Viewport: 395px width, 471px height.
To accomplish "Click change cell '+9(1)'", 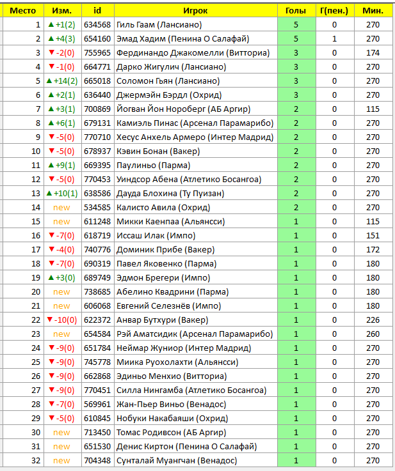I will (x=62, y=166).
